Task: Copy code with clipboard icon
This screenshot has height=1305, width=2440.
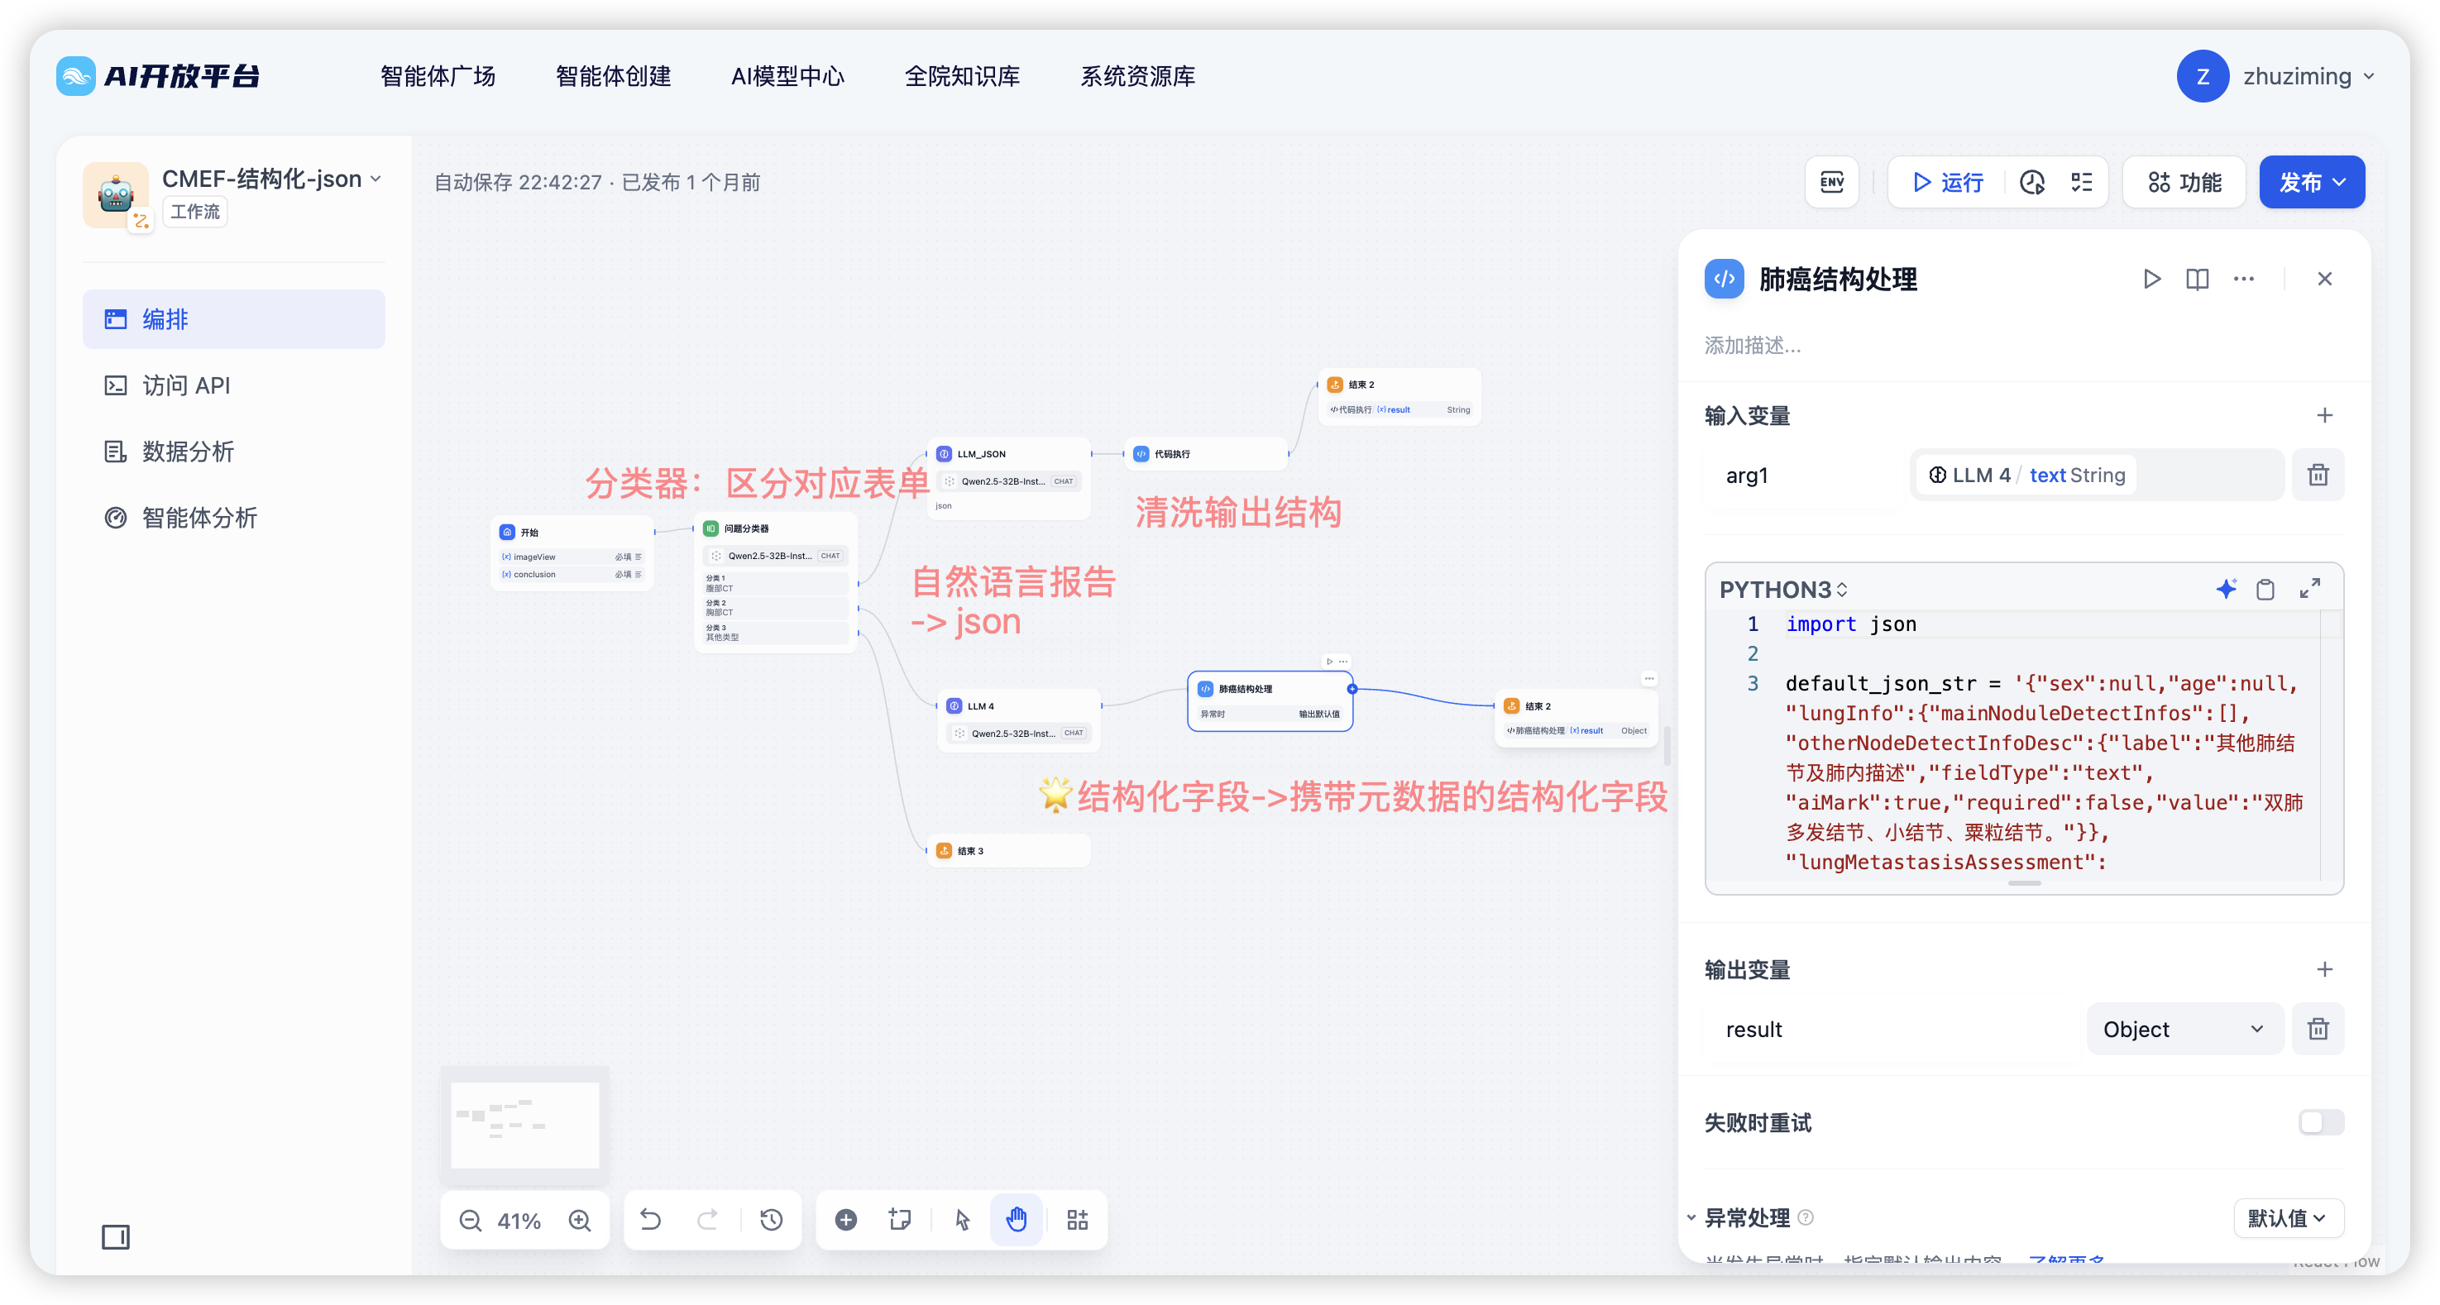Action: click(2265, 589)
